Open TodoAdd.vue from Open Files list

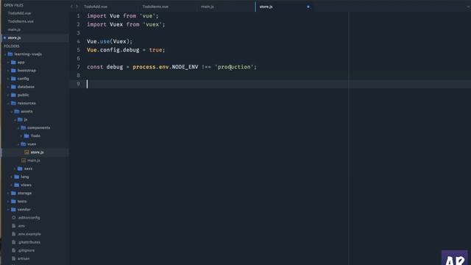[20, 13]
